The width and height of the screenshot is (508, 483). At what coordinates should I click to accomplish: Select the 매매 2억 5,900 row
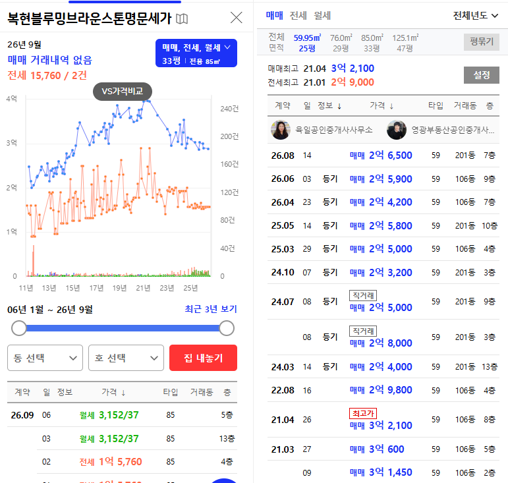click(383, 179)
